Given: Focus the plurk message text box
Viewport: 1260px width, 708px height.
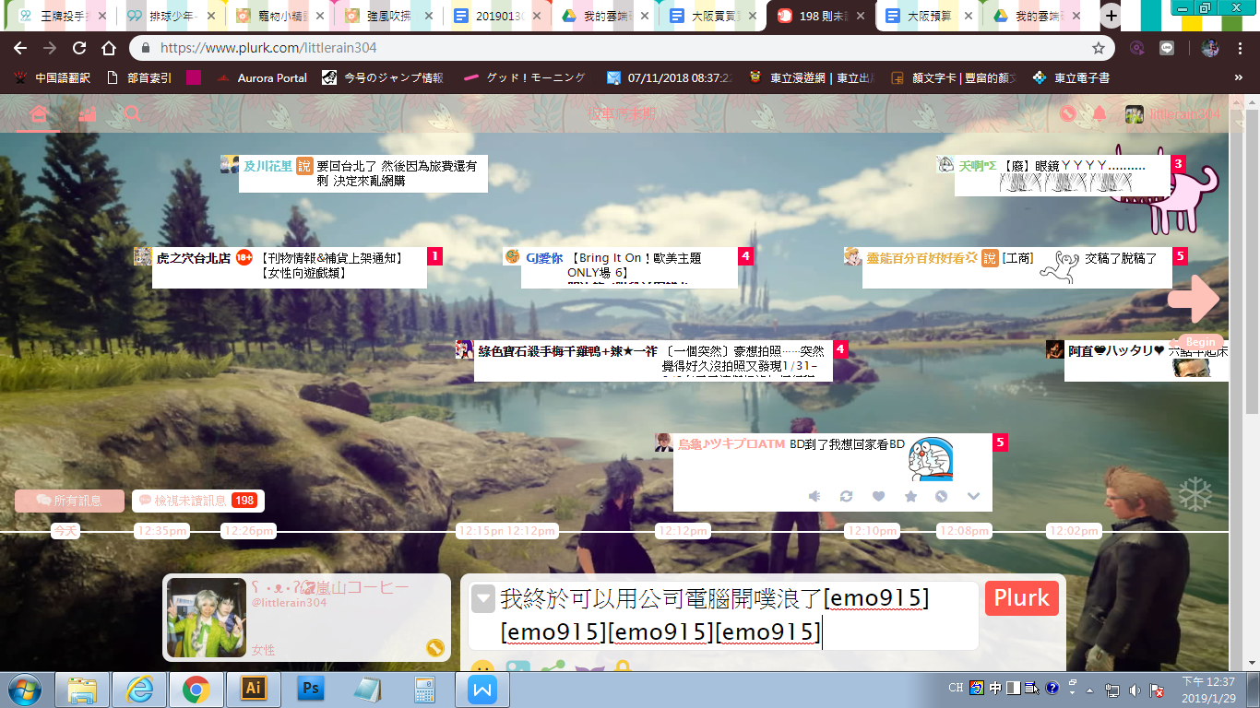Looking at the screenshot, I should click(x=723, y=615).
